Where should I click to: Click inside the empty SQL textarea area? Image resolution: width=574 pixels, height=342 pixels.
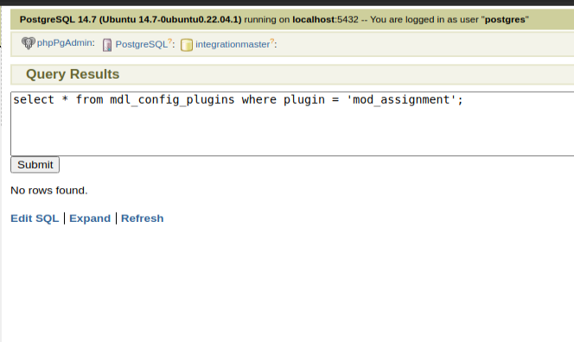[x=292, y=131]
